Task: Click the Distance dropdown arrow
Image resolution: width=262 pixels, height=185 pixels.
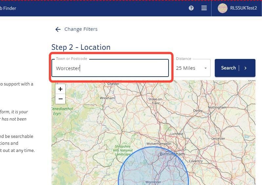Action: coord(206,68)
